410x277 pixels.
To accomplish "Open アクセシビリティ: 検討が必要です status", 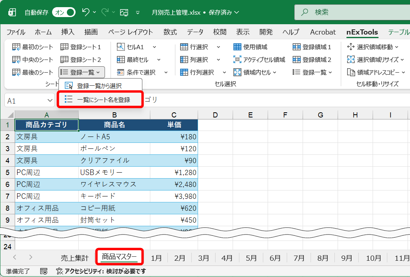I will pos(101,271).
